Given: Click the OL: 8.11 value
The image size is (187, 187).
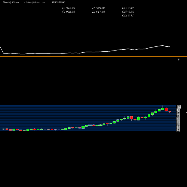Looking at the screenshot, I should pos(128,15).
